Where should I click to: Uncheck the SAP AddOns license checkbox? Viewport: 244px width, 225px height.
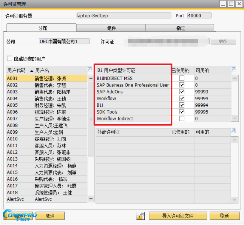(x=182, y=92)
